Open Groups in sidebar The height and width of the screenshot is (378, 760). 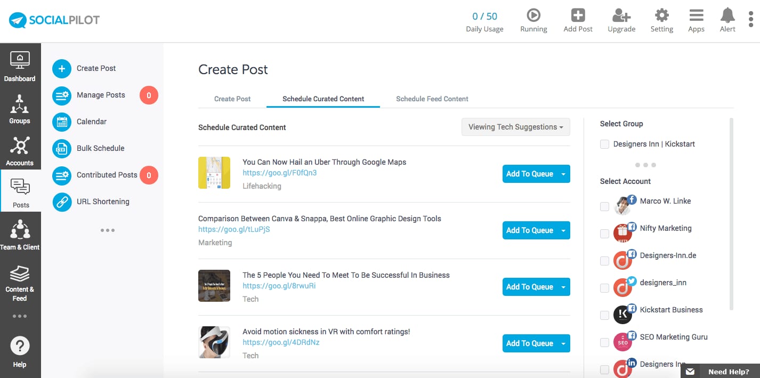[20, 109]
